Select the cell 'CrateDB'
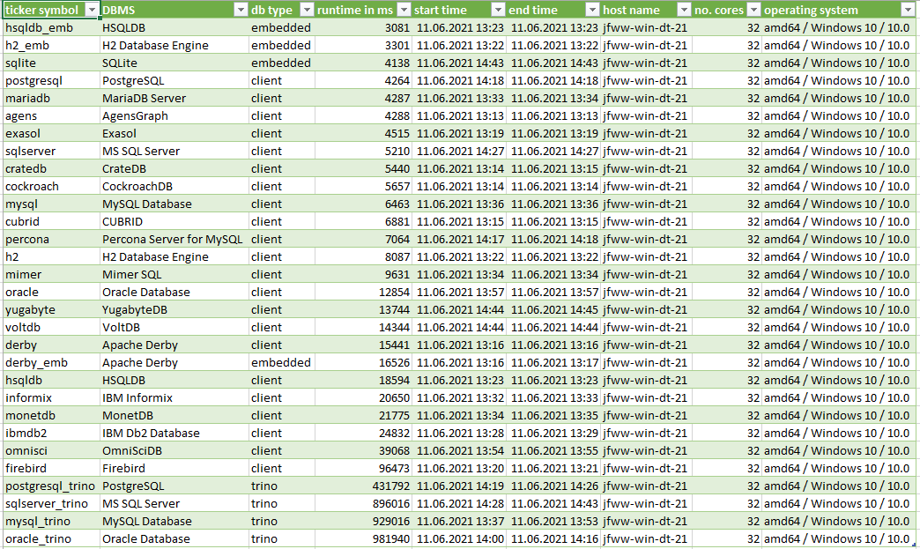 [x=174, y=168]
